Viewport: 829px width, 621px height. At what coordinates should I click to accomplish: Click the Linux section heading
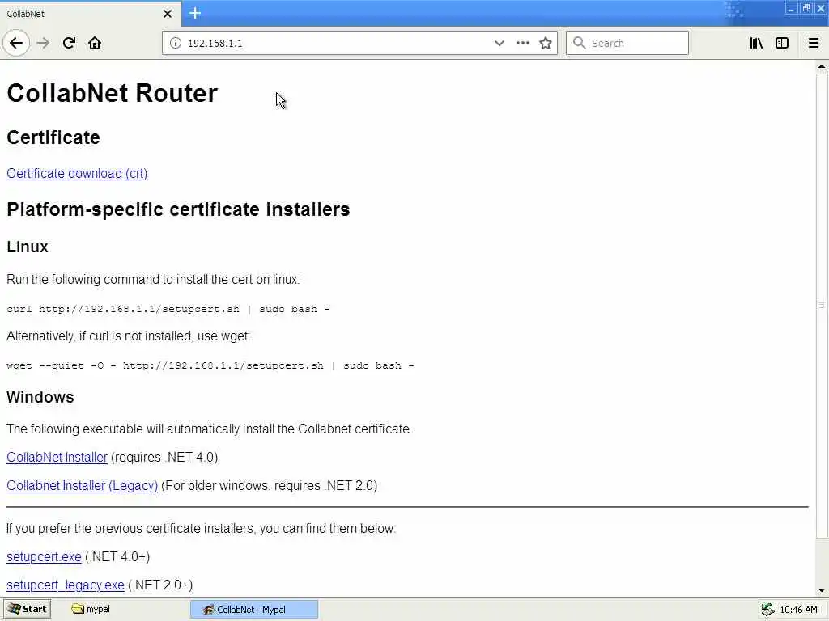(x=28, y=247)
